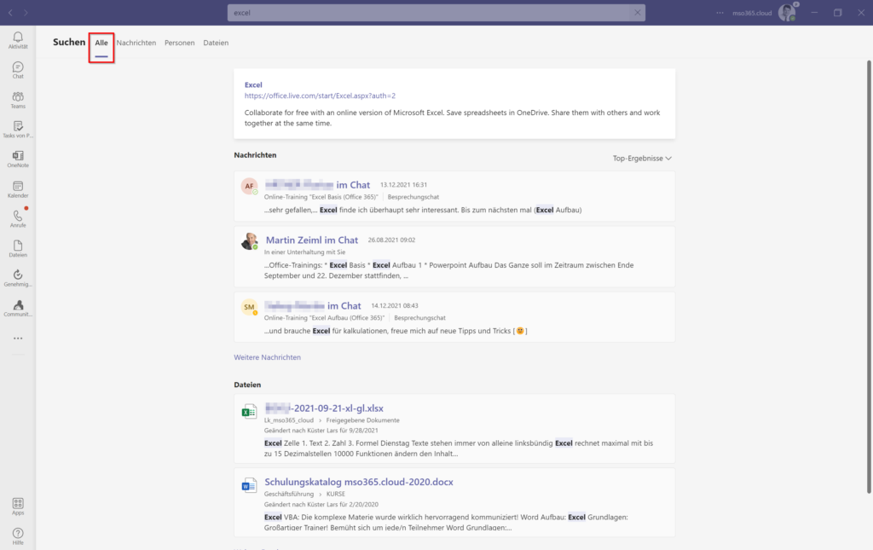The width and height of the screenshot is (873, 550).
Task: Open Martin Zeiml im Chat message
Action: pos(312,240)
